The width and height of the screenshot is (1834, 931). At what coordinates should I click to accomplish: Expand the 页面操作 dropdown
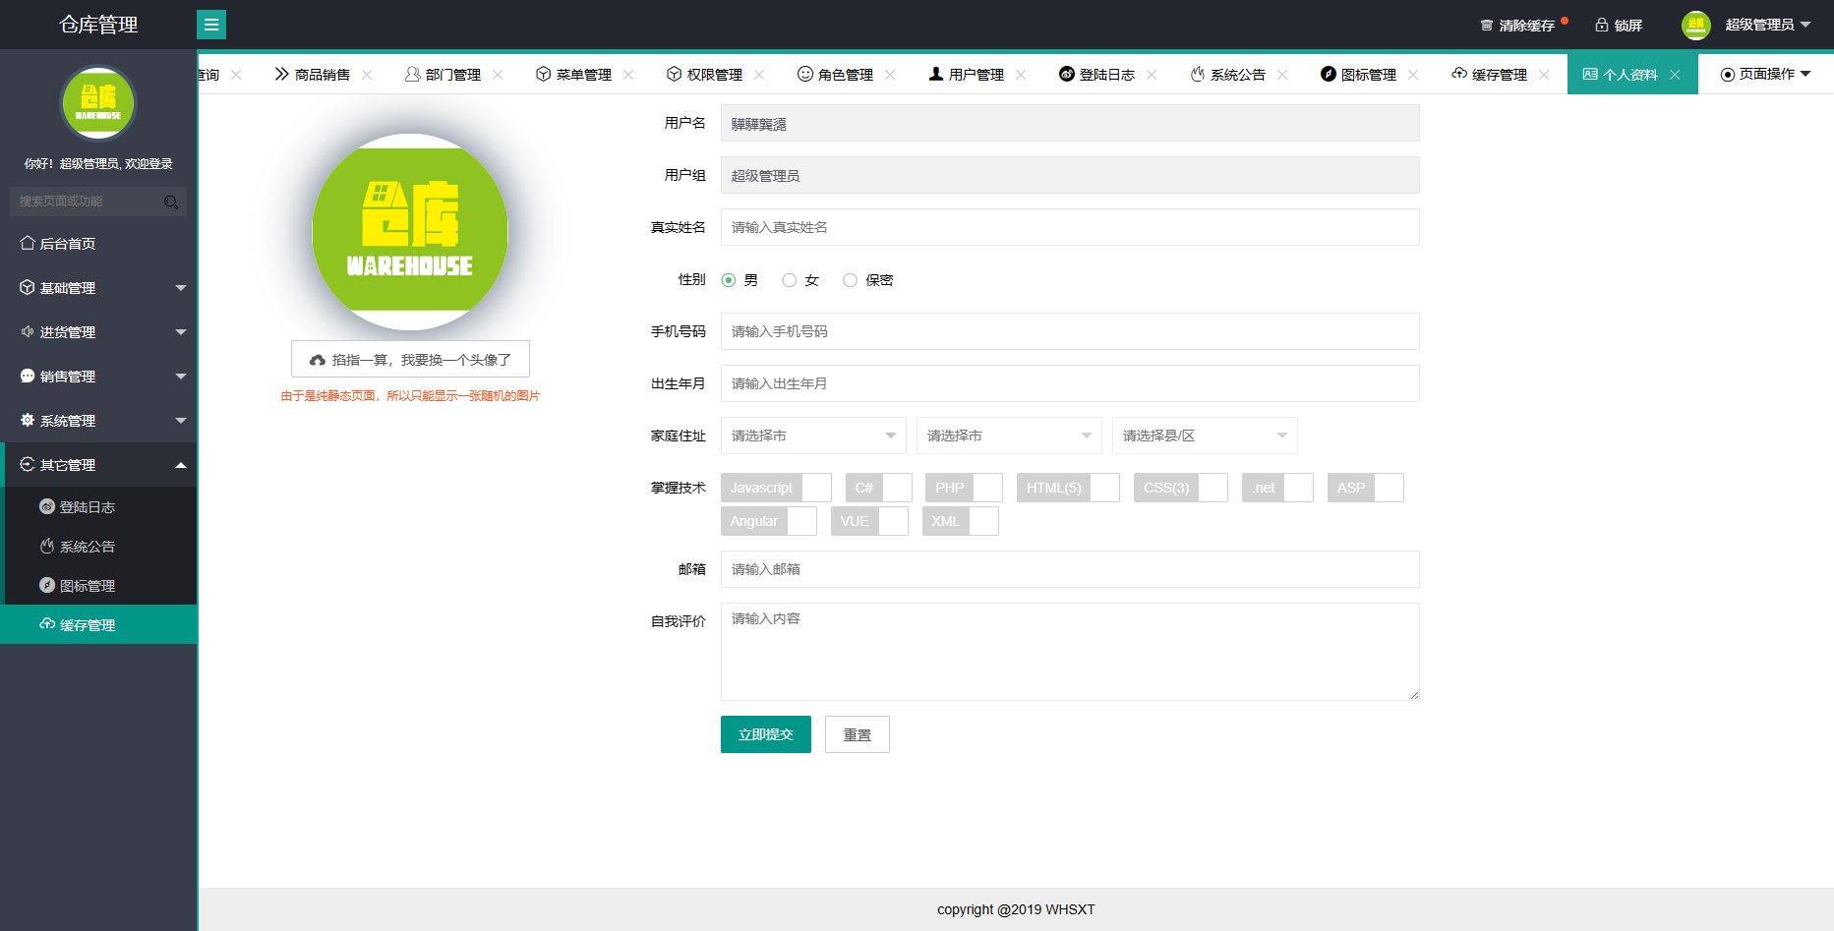pyautogui.click(x=1765, y=75)
